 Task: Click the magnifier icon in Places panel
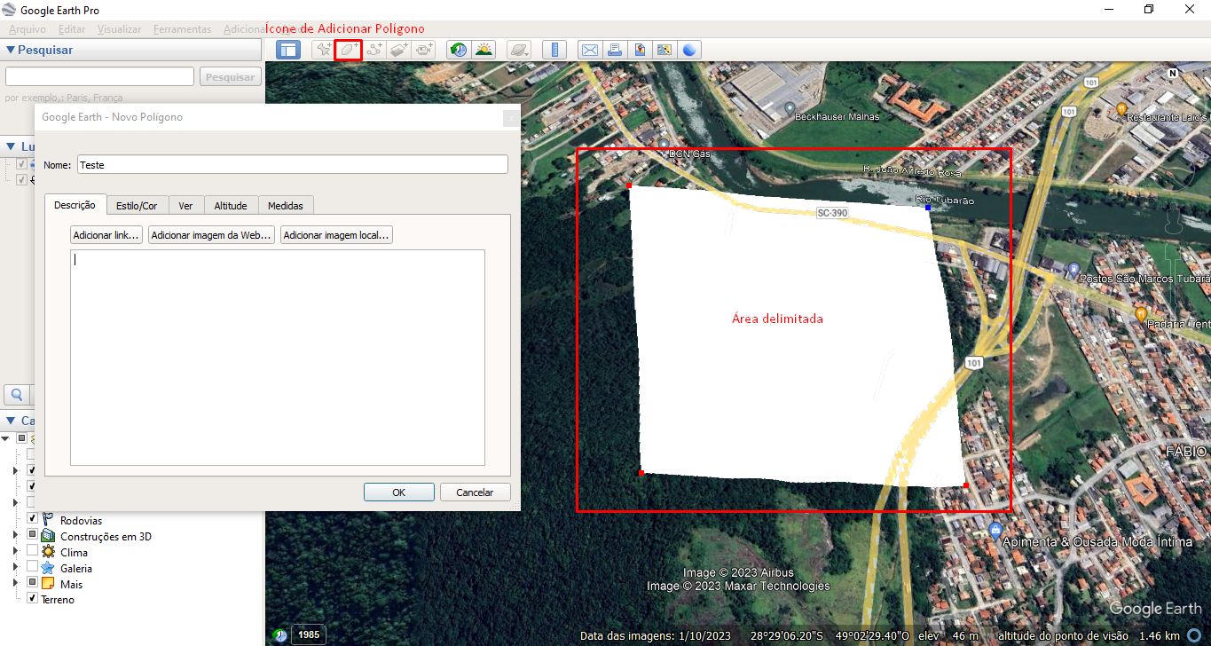pyautogui.click(x=16, y=394)
